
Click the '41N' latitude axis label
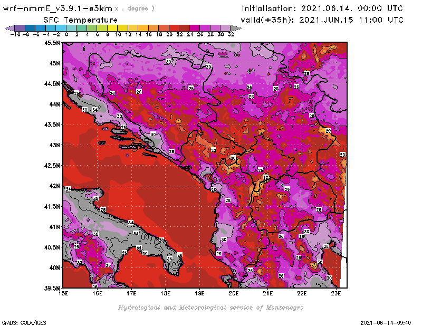coord(54,227)
